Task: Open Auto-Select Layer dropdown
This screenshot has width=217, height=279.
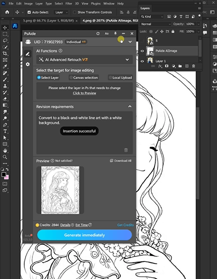Action: click(61, 12)
